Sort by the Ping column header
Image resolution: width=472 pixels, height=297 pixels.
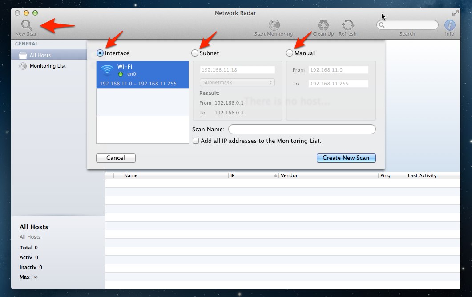pyautogui.click(x=392, y=175)
